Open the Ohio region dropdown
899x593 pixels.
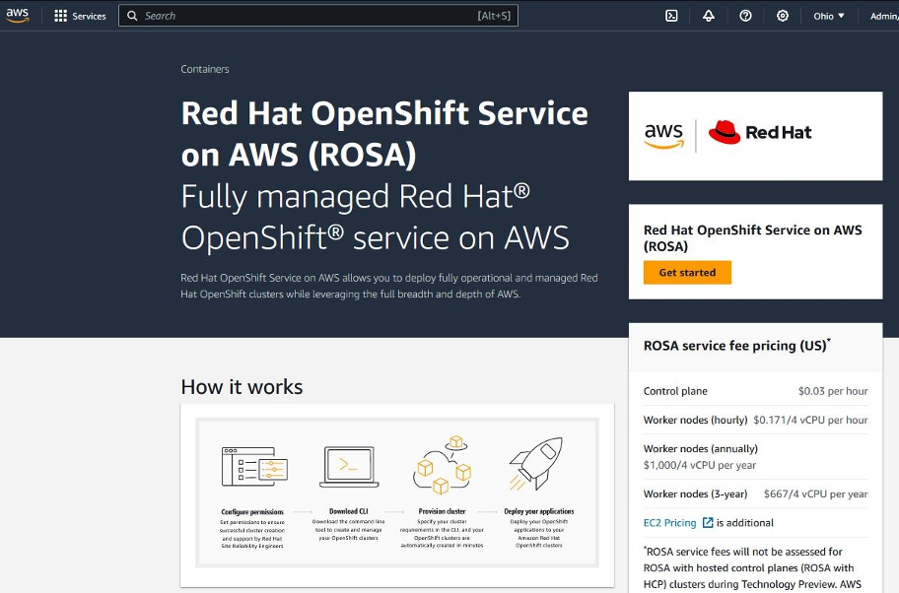(x=826, y=16)
